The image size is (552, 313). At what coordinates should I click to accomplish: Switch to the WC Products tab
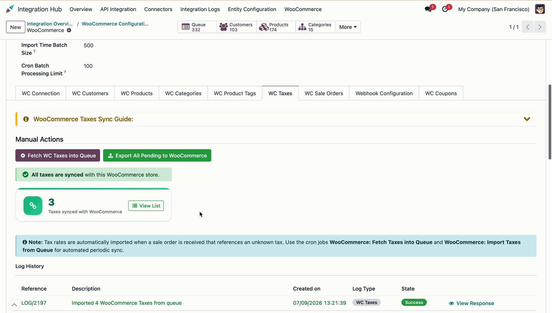point(137,93)
